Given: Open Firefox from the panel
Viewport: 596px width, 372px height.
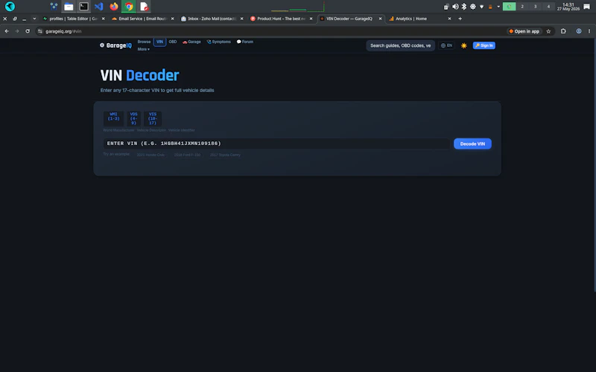Looking at the screenshot, I should click(x=114, y=7).
